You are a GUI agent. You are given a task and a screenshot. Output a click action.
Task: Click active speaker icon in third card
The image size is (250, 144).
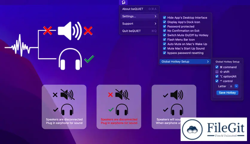177,95
